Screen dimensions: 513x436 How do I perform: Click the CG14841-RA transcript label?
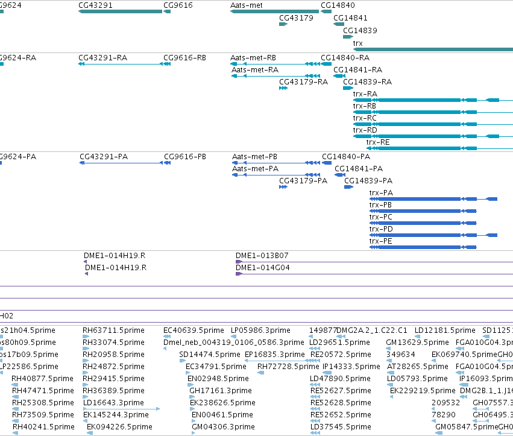pyautogui.click(x=358, y=70)
